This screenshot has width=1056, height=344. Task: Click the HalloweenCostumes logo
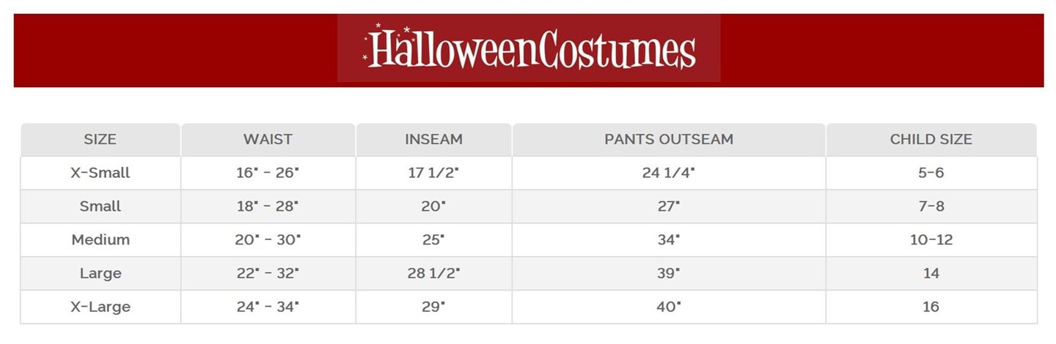pyautogui.click(x=529, y=48)
